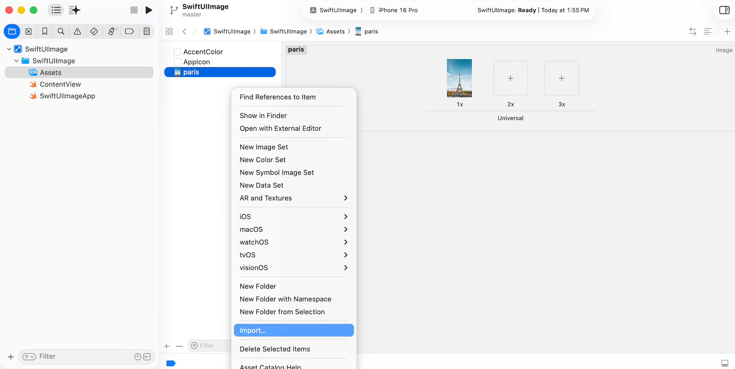
Task: Select the Test navigator icon
Action: (x=94, y=31)
